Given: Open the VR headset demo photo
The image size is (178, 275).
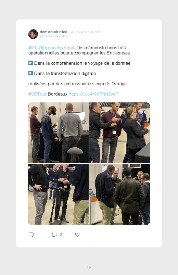Looking at the screenshot, I should click(x=58, y=133).
